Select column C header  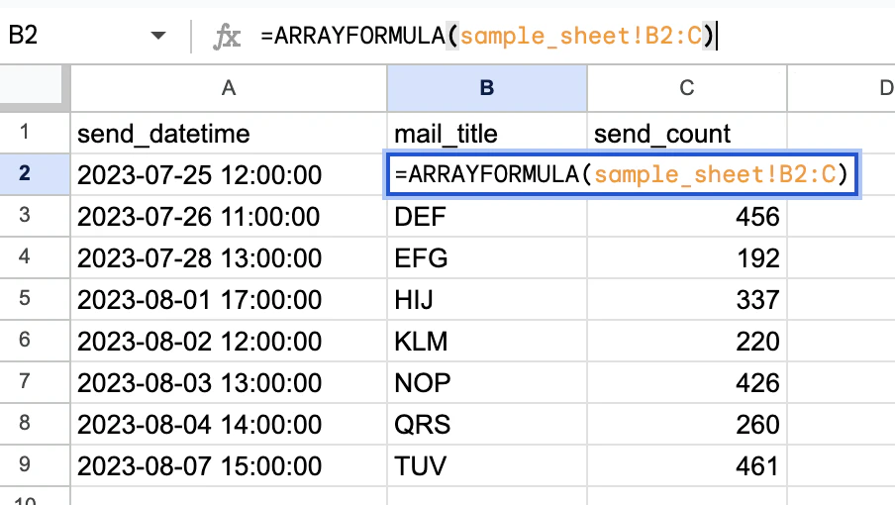point(687,88)
